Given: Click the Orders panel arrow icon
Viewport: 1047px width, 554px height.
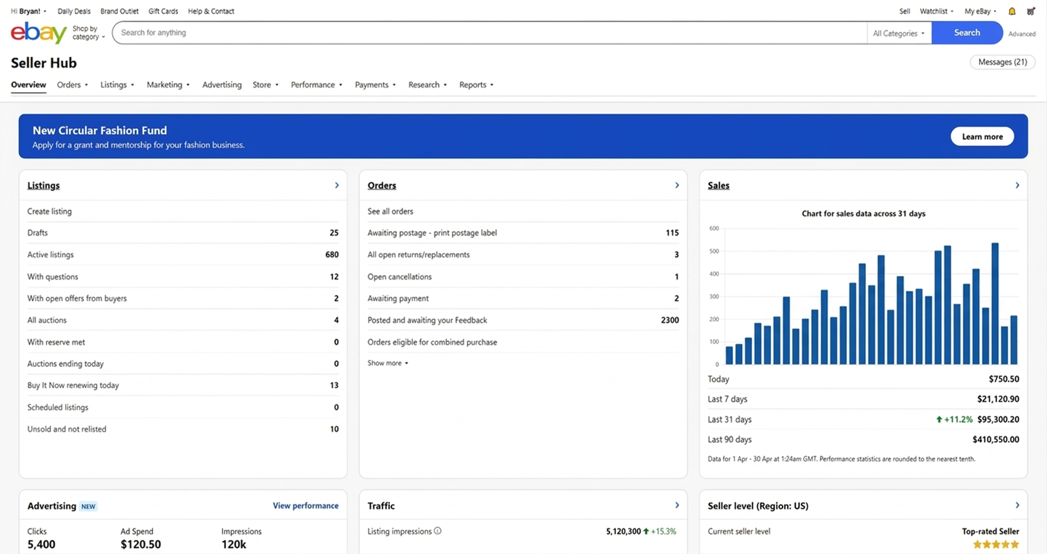Looking at the screenshot, I should coord(677,186).
